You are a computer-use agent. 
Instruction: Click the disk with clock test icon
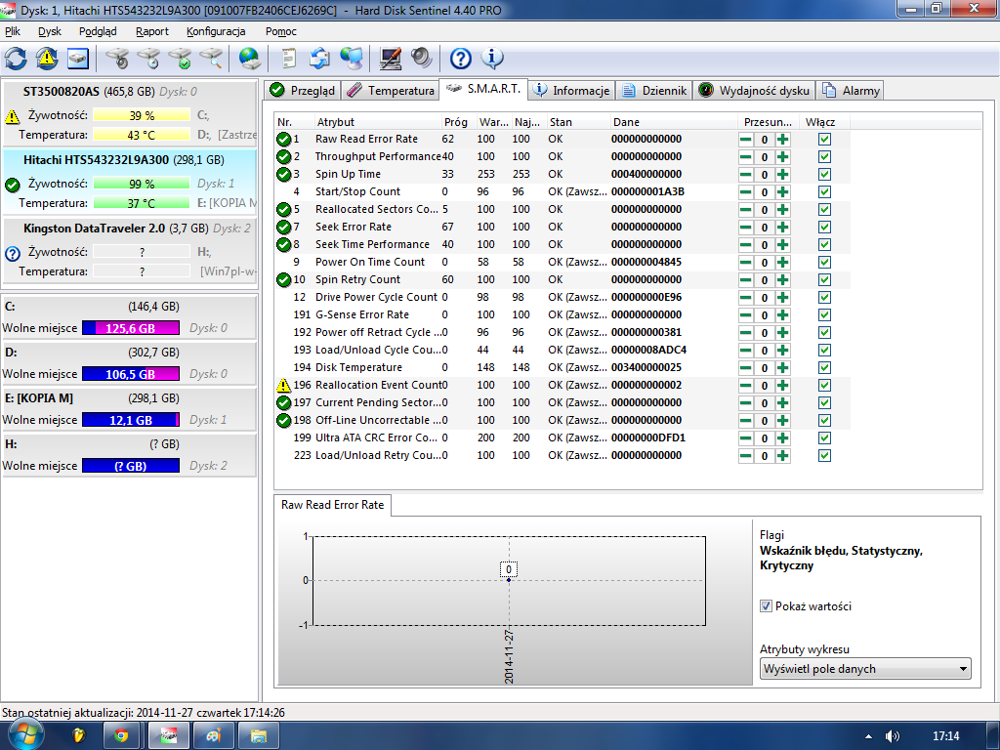148,59
